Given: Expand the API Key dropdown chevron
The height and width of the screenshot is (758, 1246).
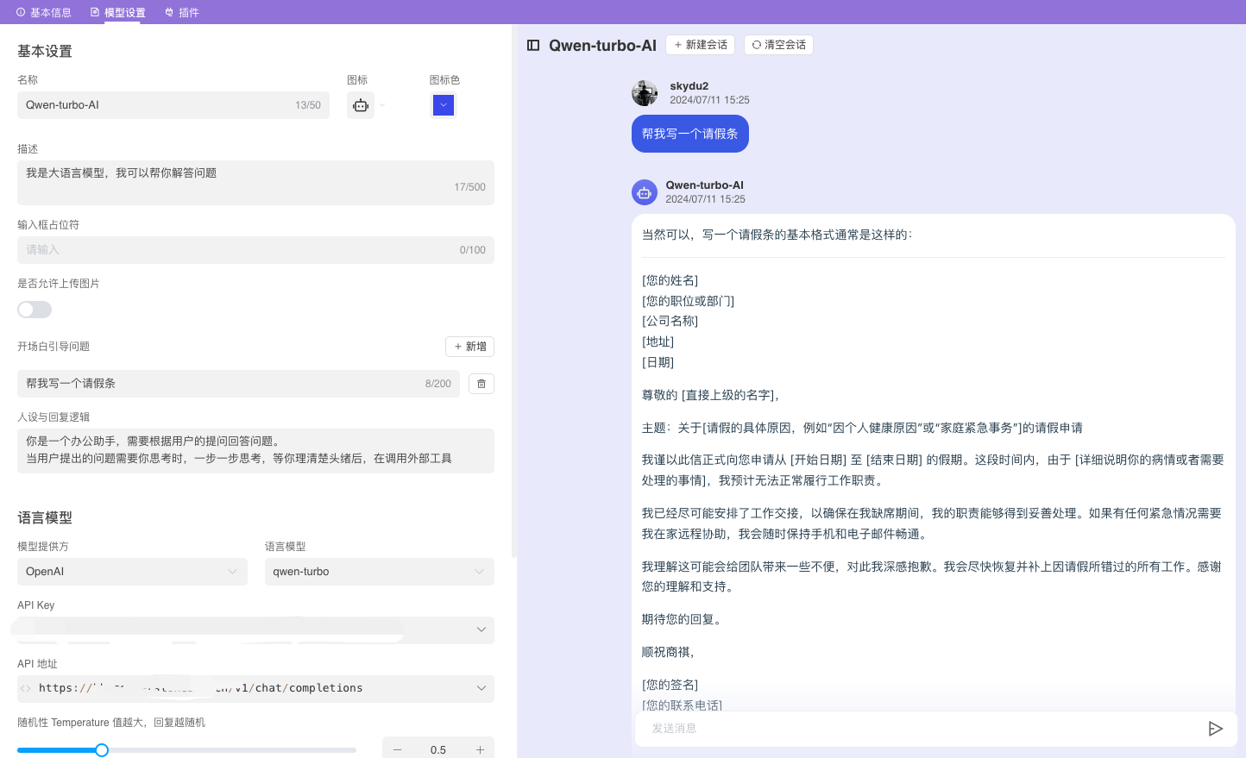Looking at the screenshot, I should click(481, 630).
